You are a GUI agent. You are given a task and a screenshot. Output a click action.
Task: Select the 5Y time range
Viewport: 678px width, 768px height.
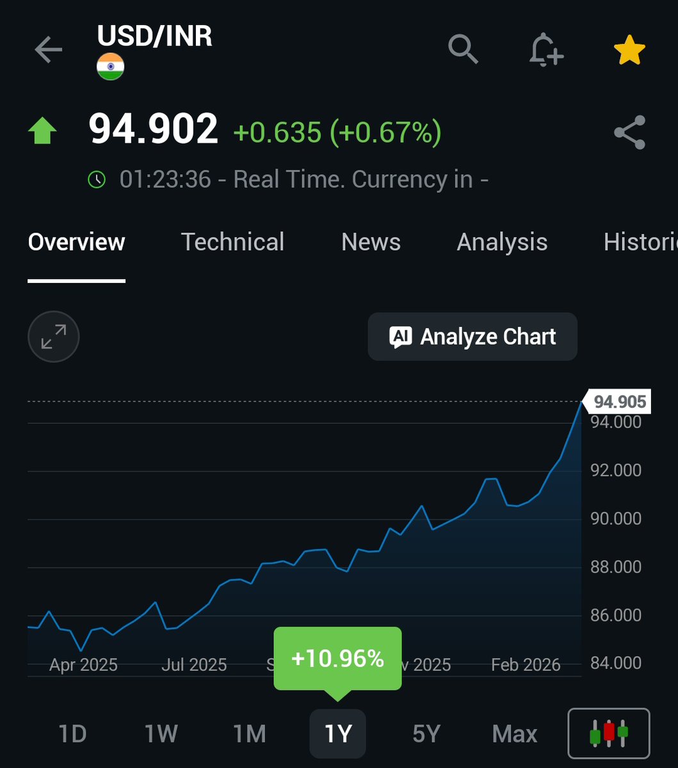(x=426, y=733)
